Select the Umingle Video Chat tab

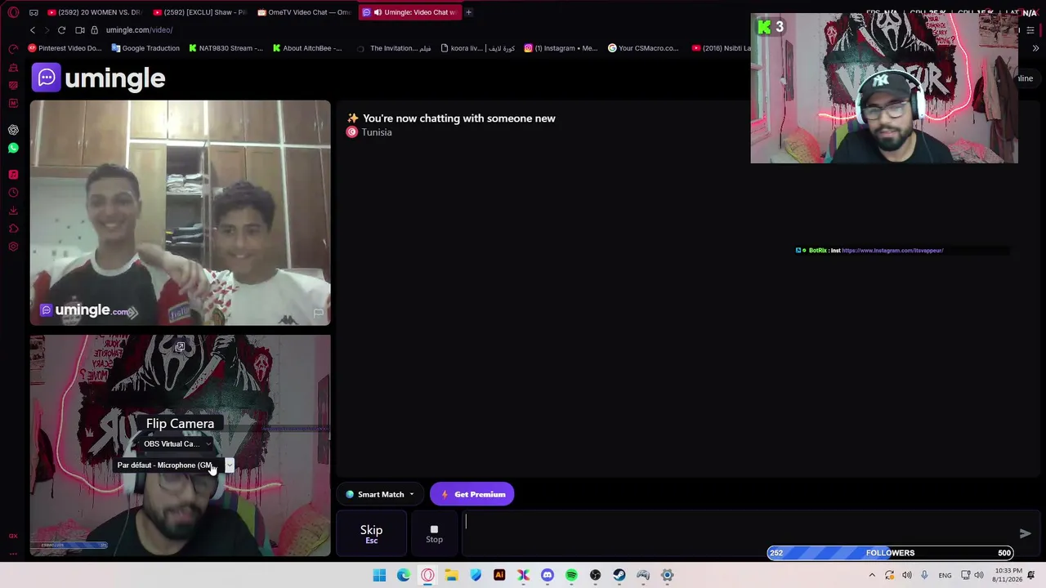[409, 12]
